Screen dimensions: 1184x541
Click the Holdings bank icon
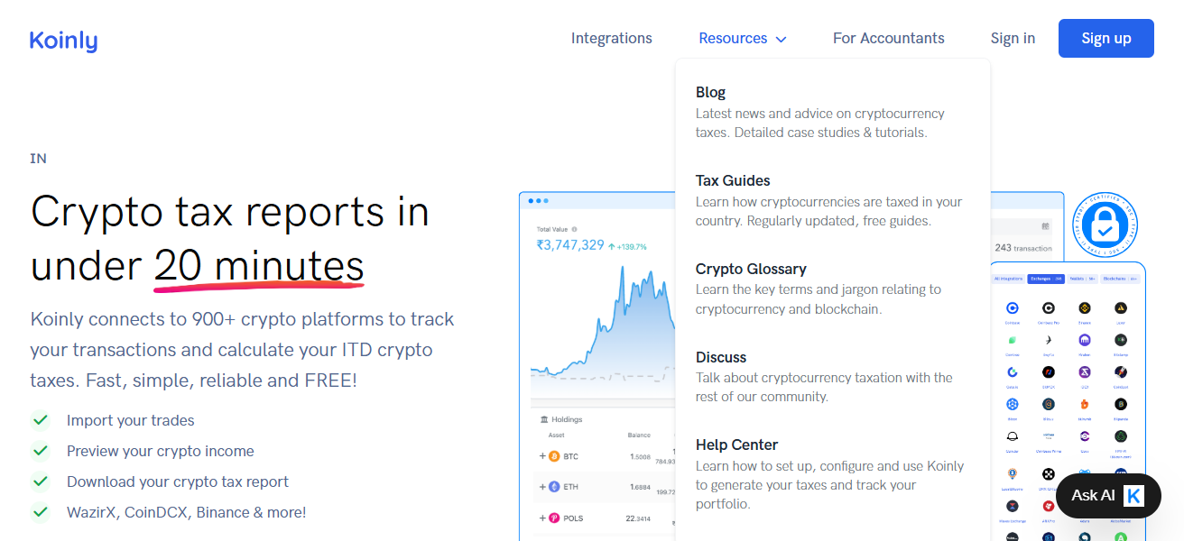544,419
